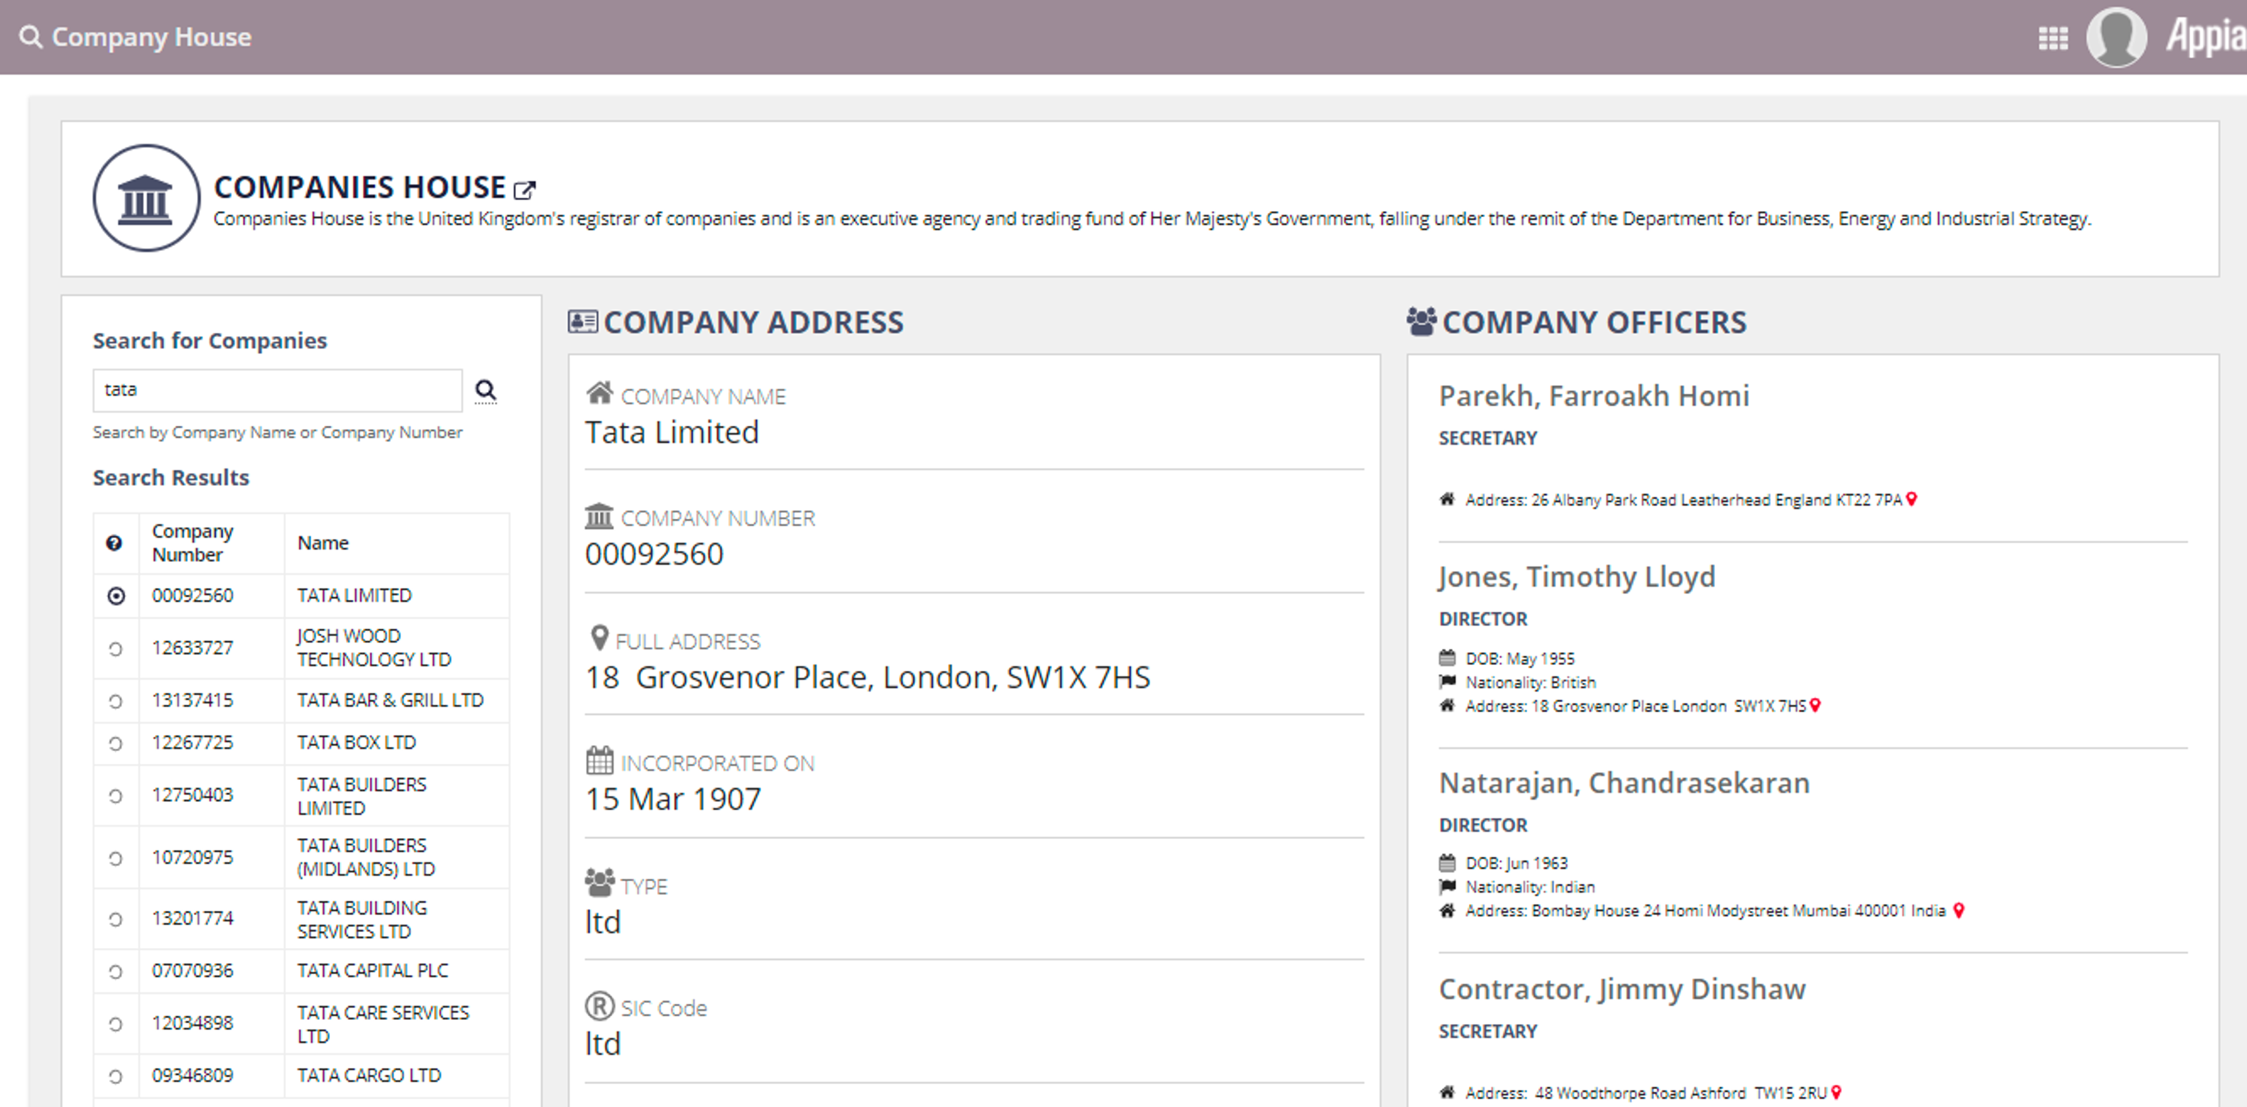Click flag icon beside Nationality British
The height and width of the screenshot is (1107, 2247).
pos(1447,682)
